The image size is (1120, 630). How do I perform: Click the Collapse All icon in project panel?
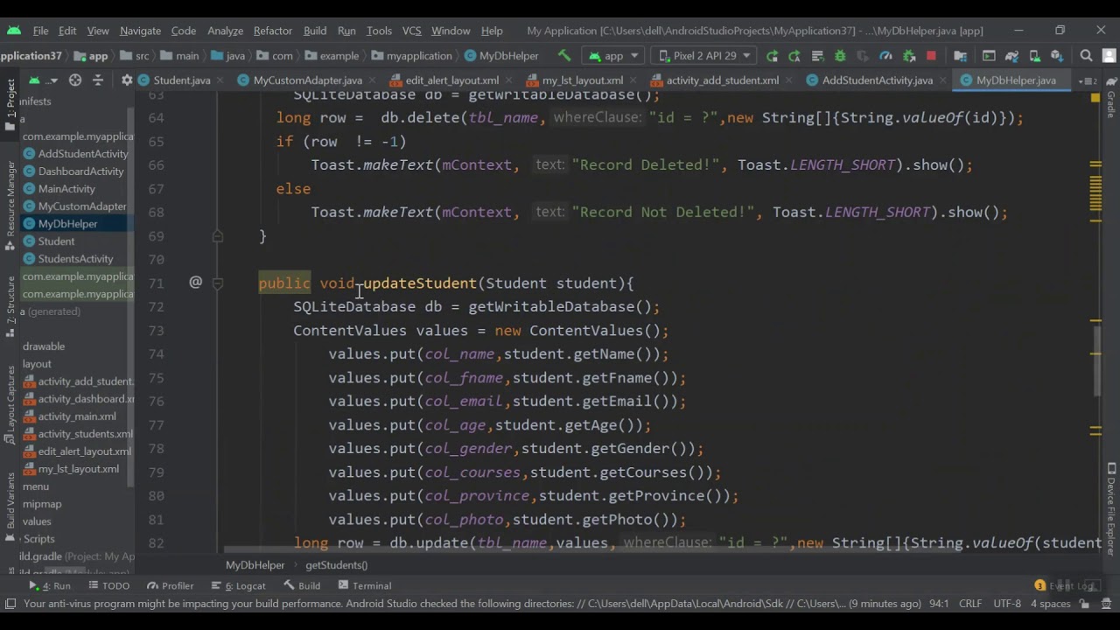tap(97, 80)
